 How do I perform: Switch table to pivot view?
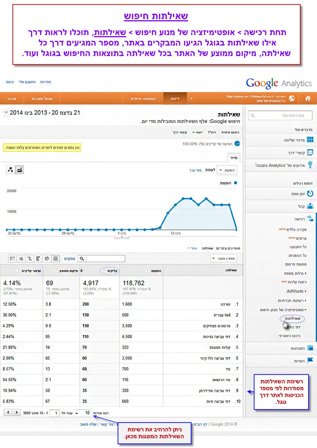[21, 258]
